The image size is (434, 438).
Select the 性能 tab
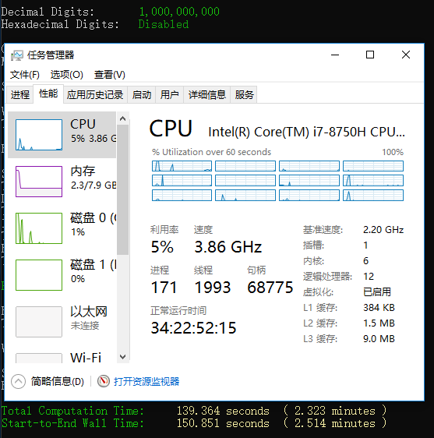[48, 94]
